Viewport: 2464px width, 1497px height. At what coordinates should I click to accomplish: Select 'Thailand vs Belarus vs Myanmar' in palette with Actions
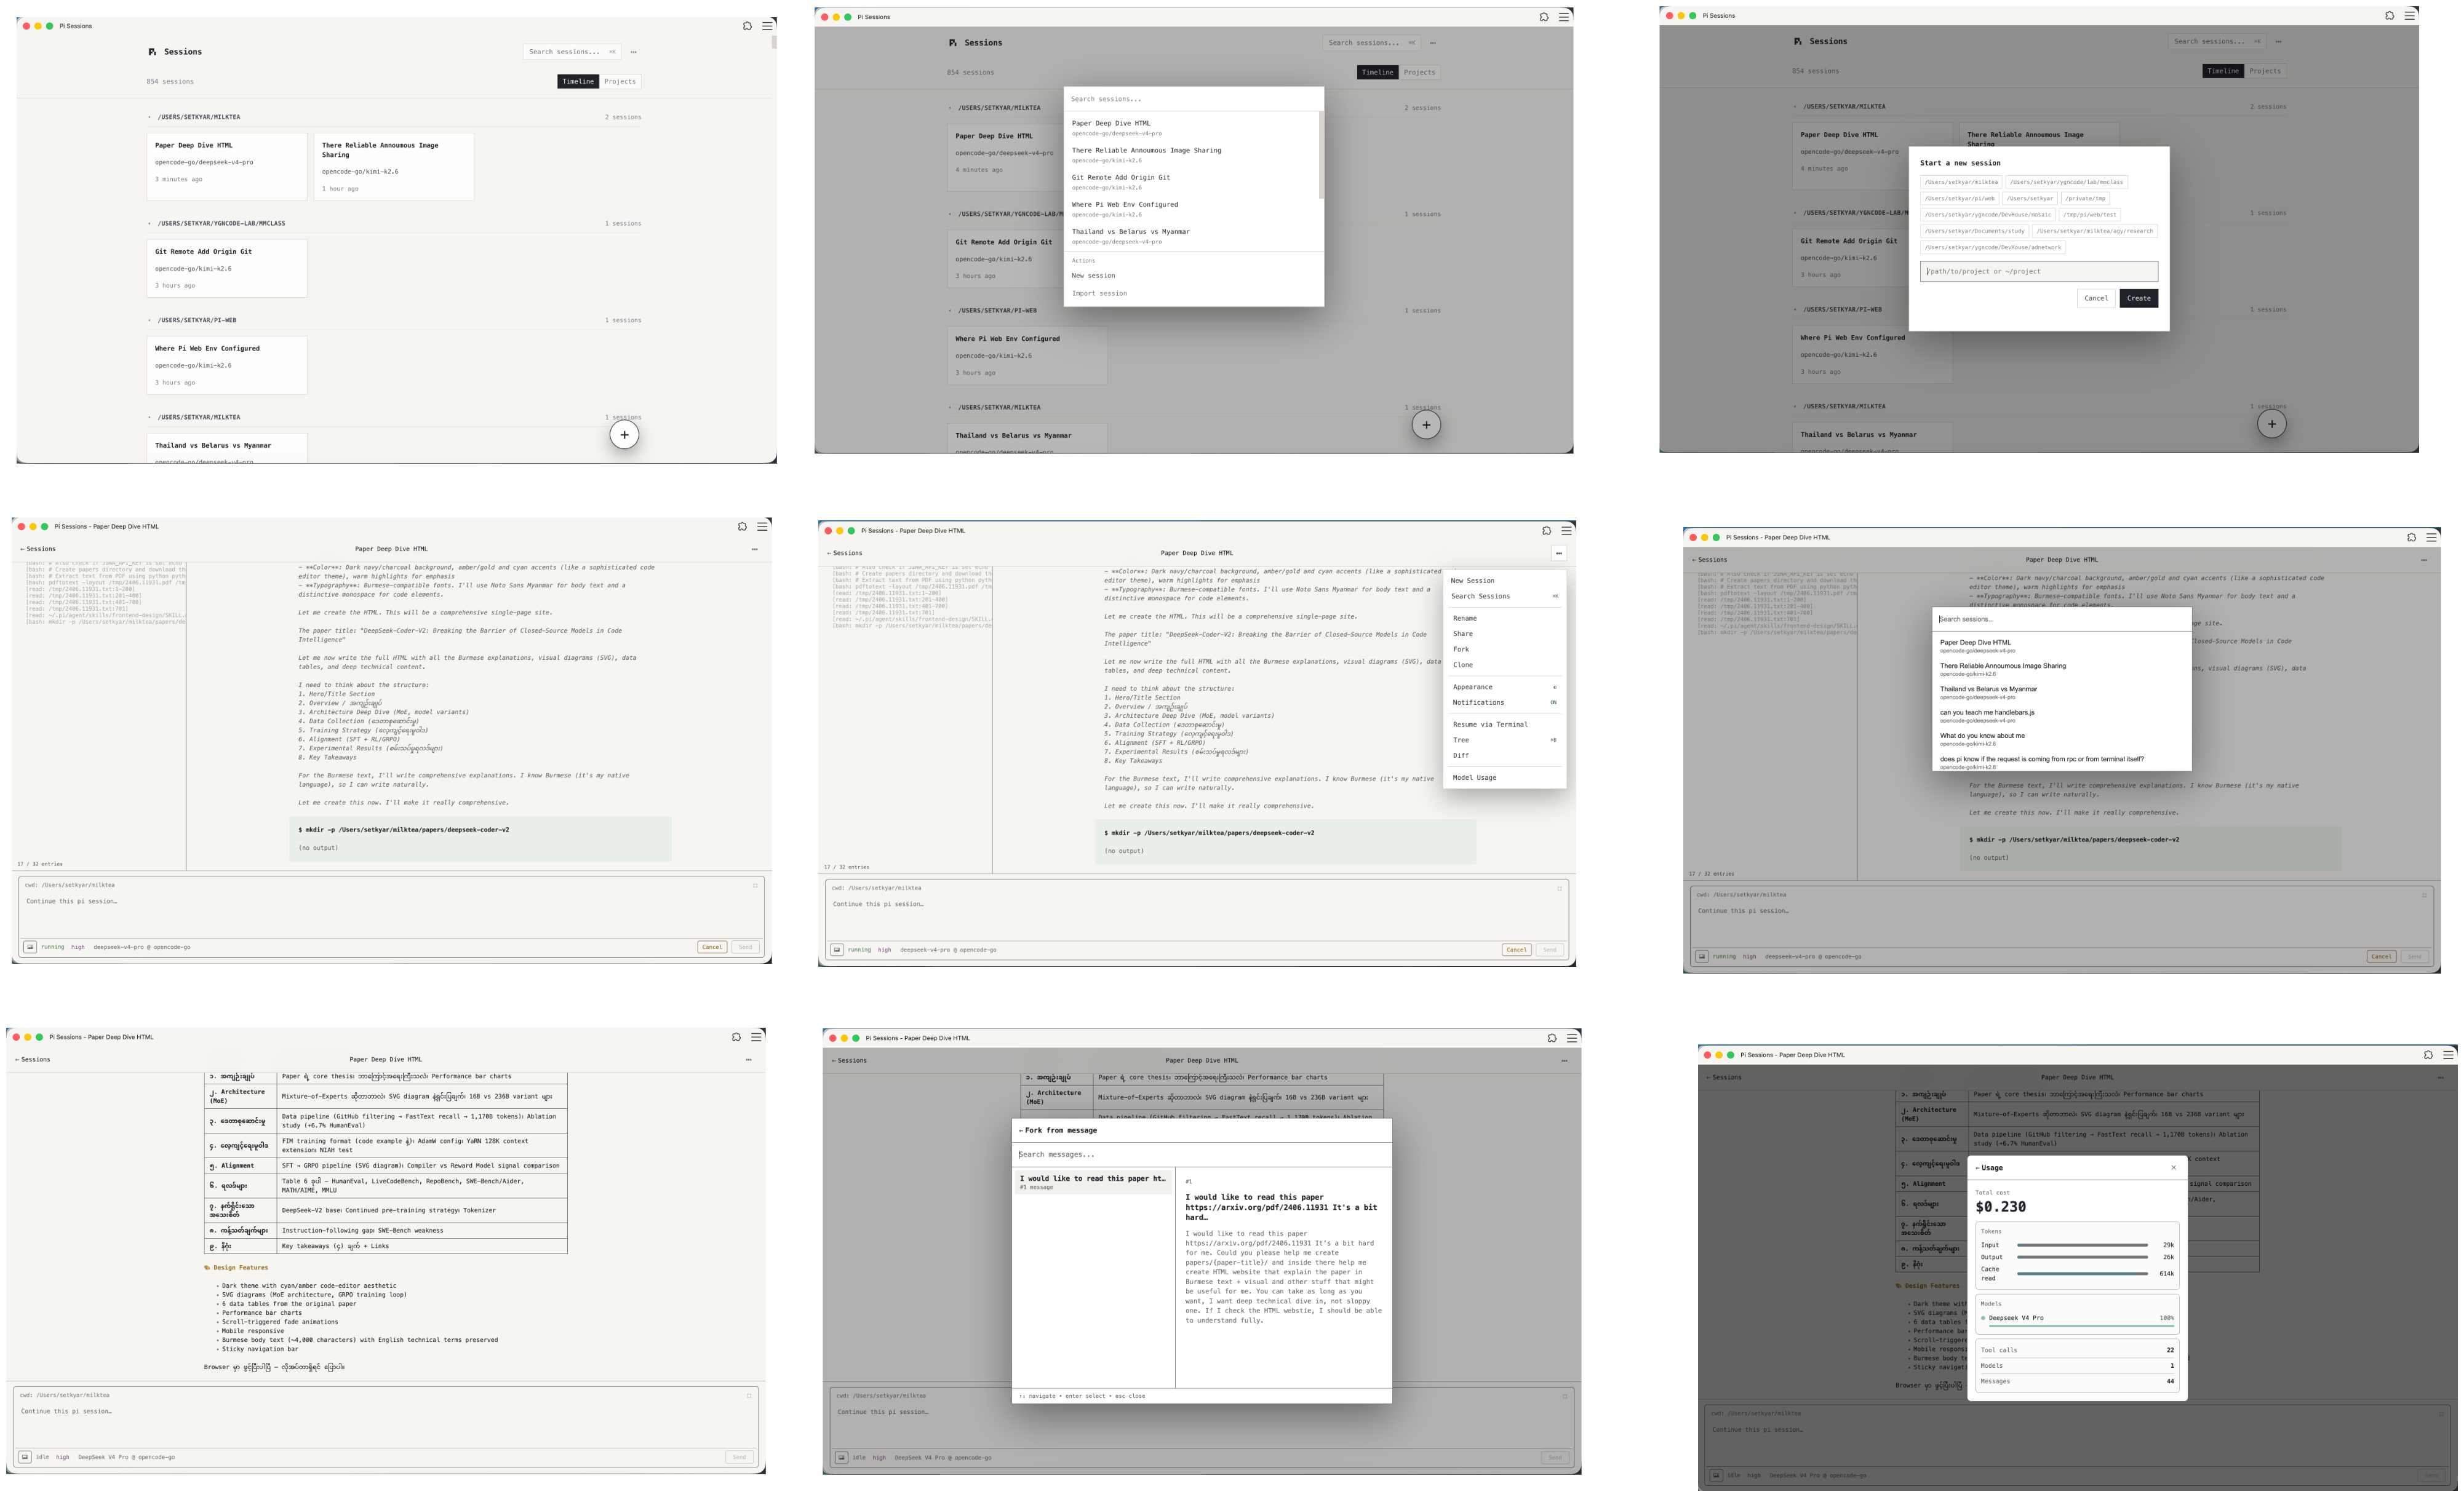coord(1191,236)
